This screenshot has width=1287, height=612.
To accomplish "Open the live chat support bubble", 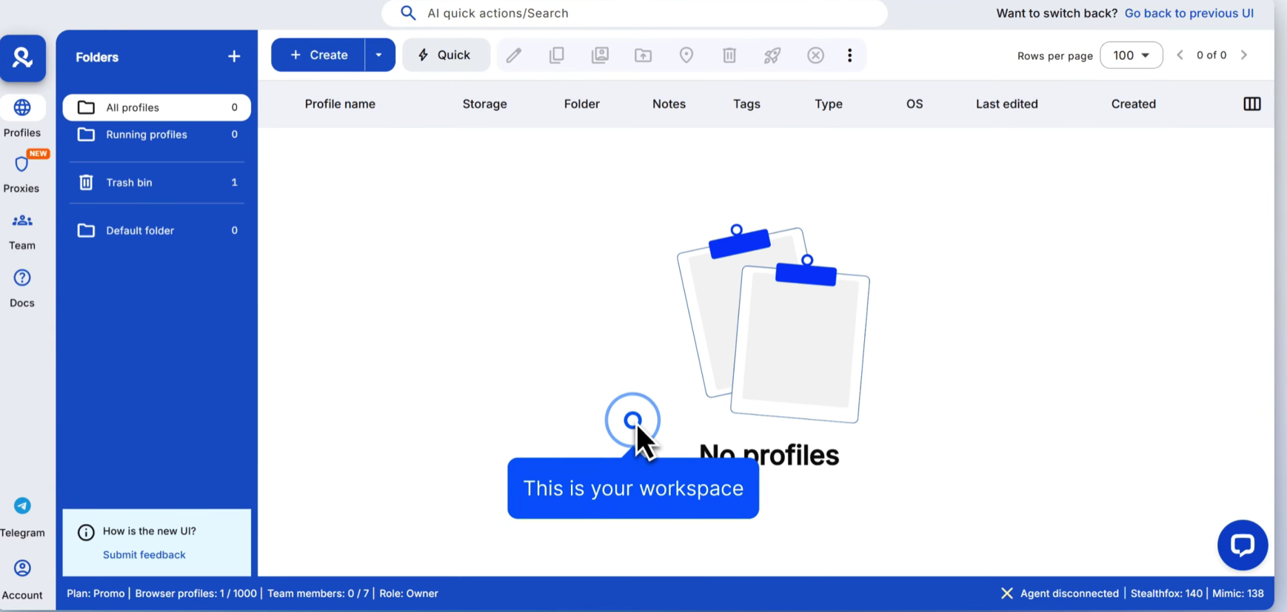I will [1242, 545].
